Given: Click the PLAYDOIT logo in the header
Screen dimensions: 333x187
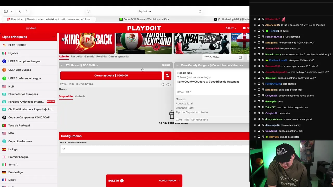Looking at the screenshot, I should click(x=144, y=28).
